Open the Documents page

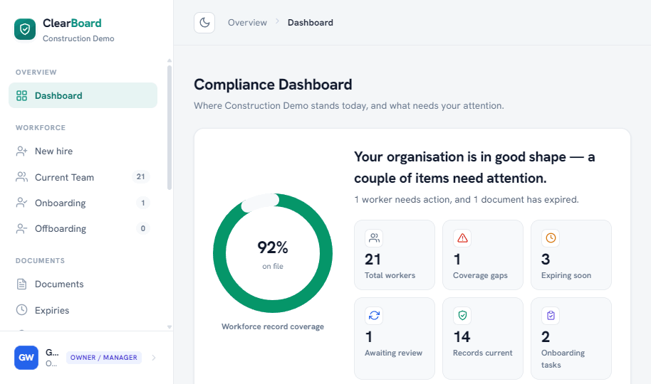pyautogui.click(x=83, y=284)
